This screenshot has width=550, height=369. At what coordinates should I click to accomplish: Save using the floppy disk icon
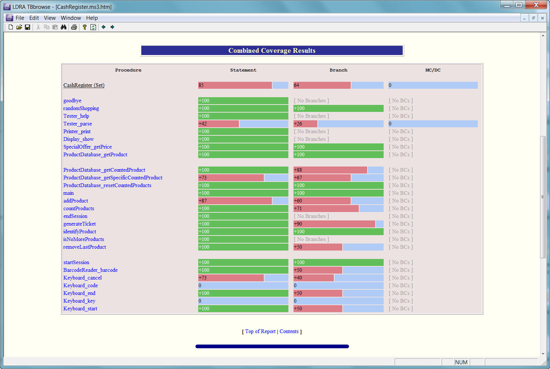(x=27, y=27)
